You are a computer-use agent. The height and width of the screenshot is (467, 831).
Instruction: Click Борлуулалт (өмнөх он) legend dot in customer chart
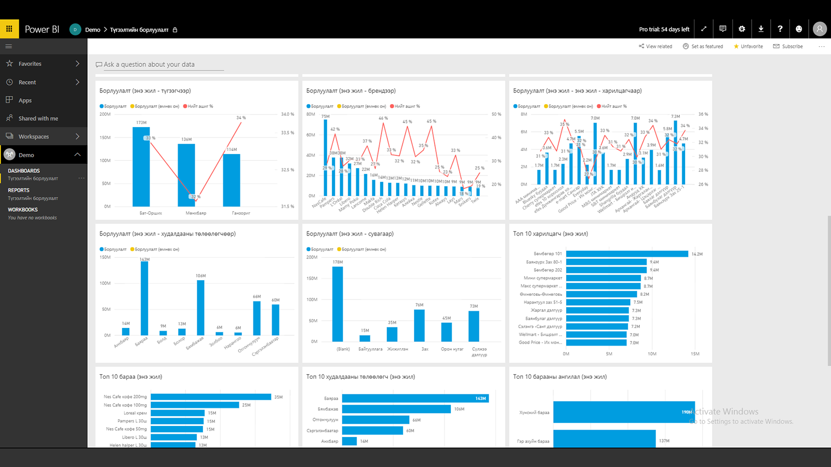[546, 106]
